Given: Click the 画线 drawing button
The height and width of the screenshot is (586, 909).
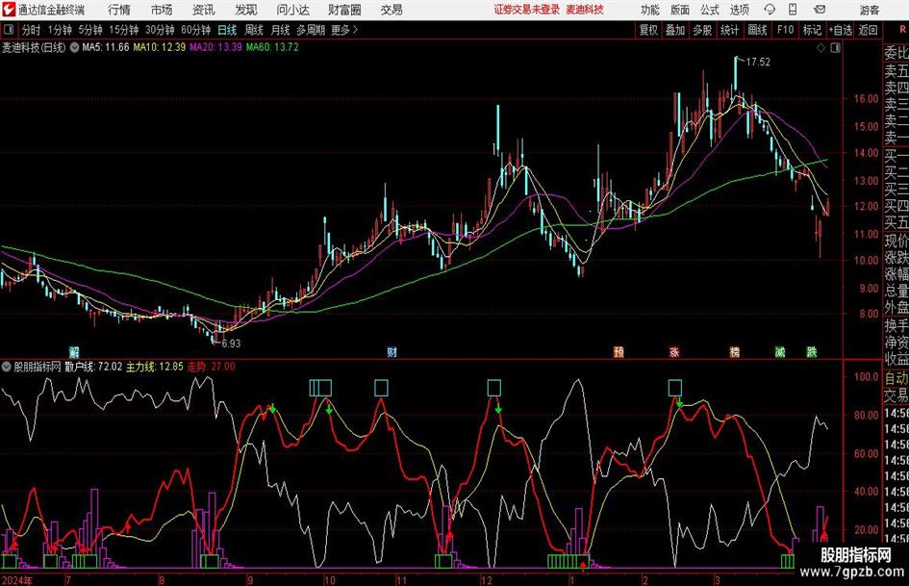Looking at the screenshot, I should (757, 30).
